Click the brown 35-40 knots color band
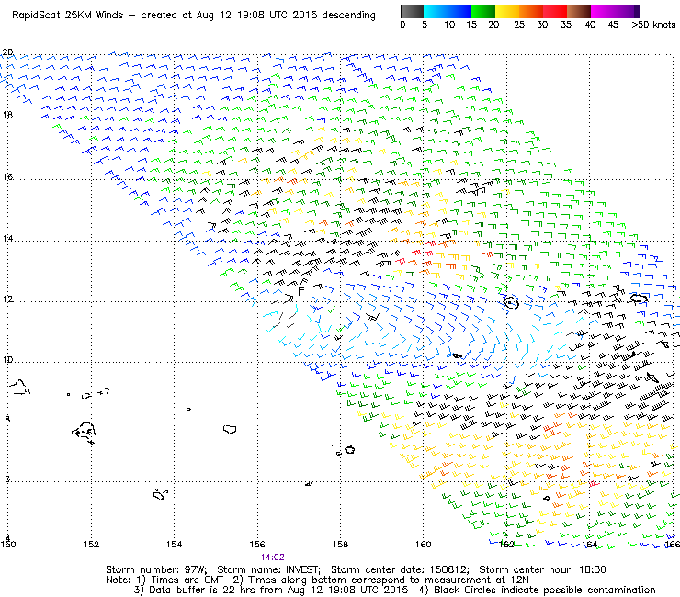This screenshot has width=680, height=597. (x=579, y=11)
